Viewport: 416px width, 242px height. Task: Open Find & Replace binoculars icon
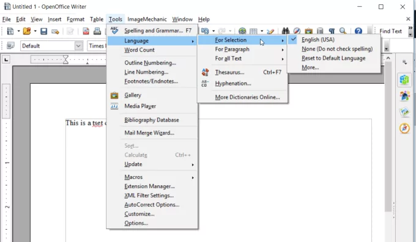tap(286, 31)
